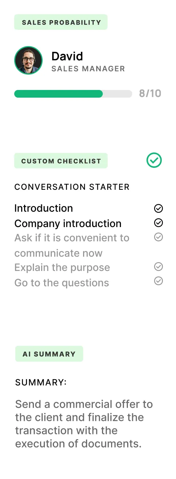The height and width of the screenshot is (479, 176).
Task: Click the Company introduction item text
Action: tap(68, 224)
